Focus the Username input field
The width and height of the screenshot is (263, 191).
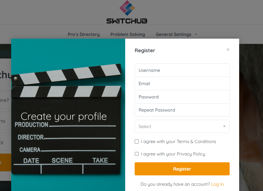click(x=182, y=70)
